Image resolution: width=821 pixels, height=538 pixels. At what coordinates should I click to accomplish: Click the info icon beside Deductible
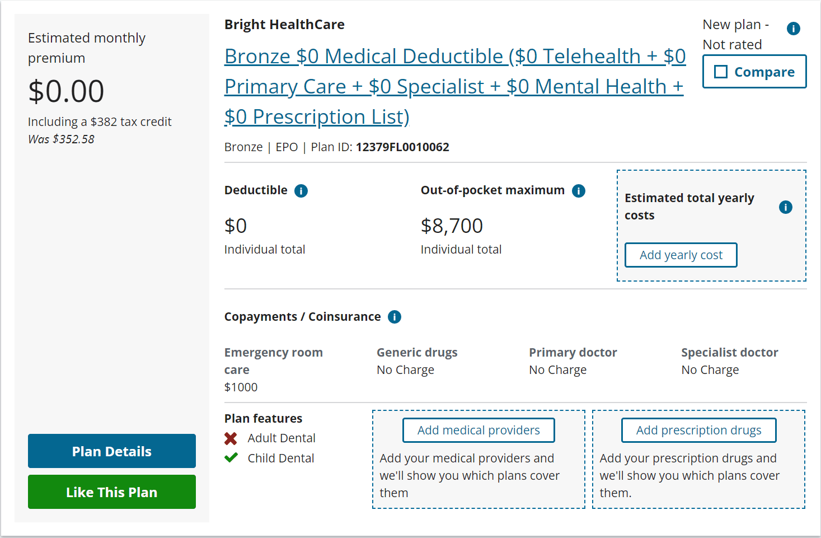301,191
